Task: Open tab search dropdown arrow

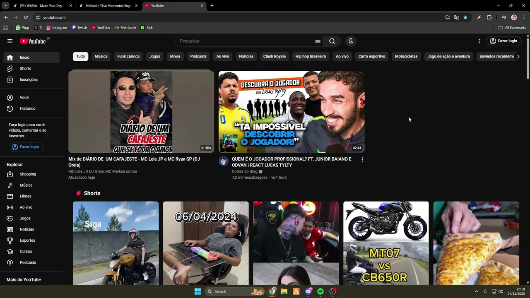Action: click(5, 6)
